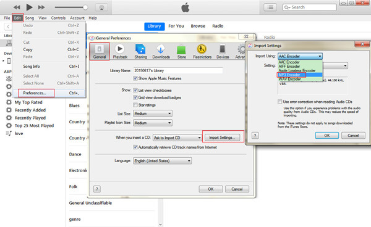The height and width of the screenshot is (227, 371).
Task: Click the Rewind playback button
Action: (x=17, y=7)
